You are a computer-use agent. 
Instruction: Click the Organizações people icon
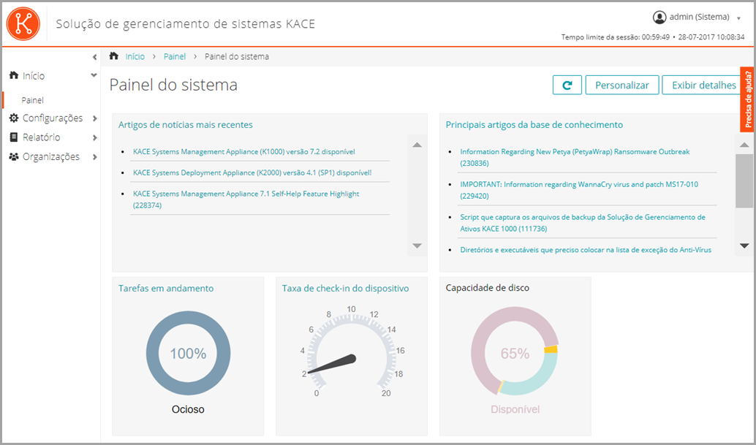(x=12, y=156)
